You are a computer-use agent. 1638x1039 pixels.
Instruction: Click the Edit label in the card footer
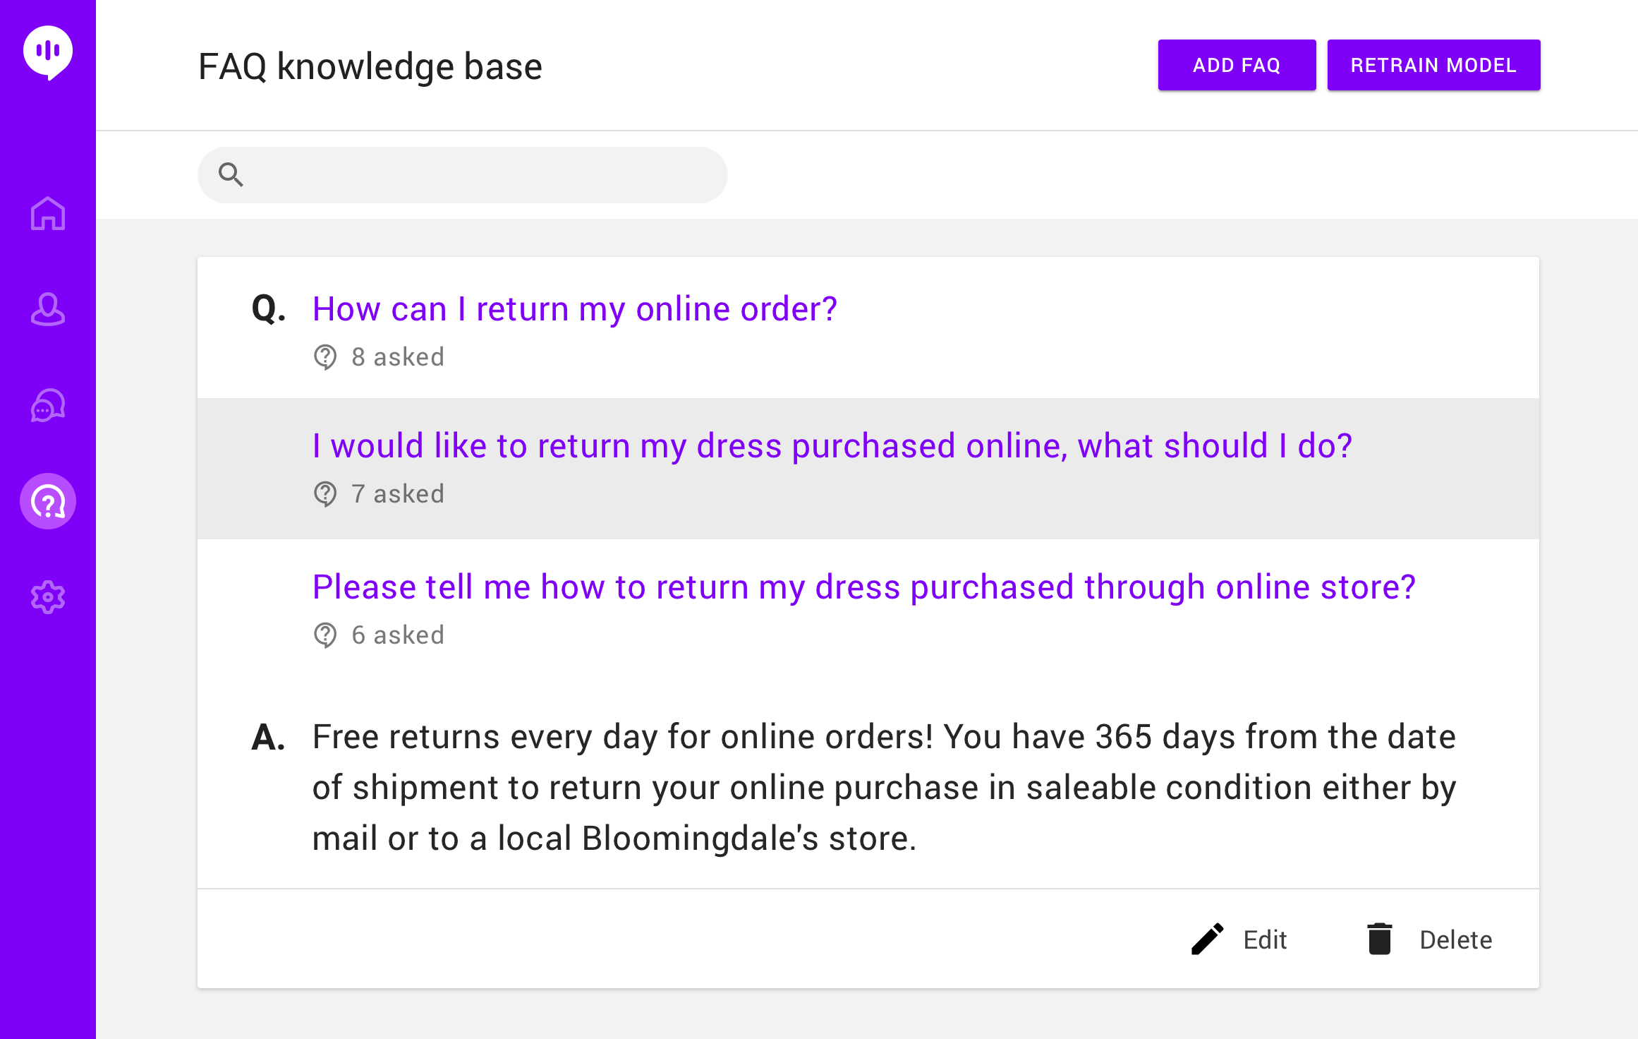pyautogui.click(x=1265, y=940)
